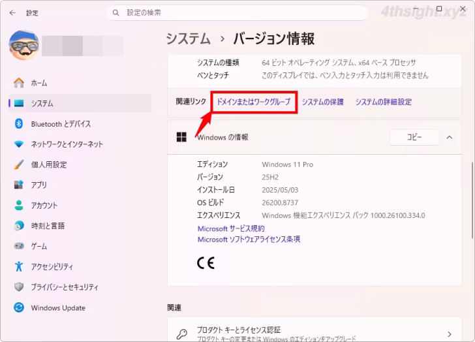Click the vertical scrollbar thumb
This screenshot has height=342, width=475.
click(x=472, y=200)
